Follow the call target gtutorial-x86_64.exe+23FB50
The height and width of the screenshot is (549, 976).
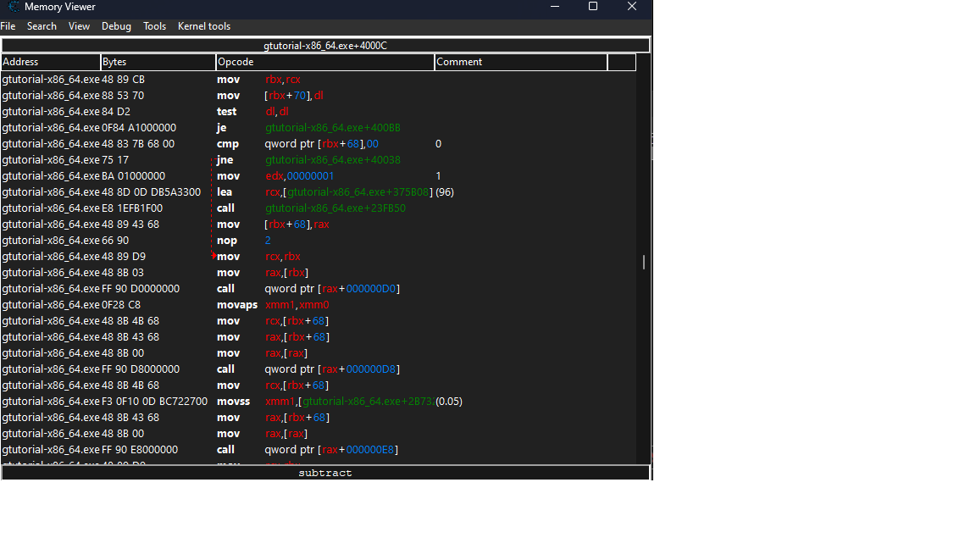point(335,208)
